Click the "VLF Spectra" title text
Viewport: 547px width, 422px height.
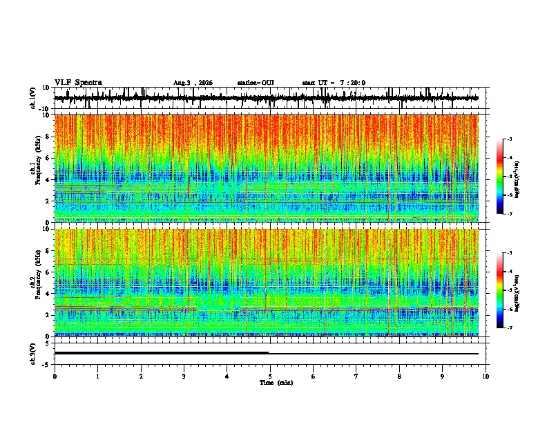click(78, 83)
